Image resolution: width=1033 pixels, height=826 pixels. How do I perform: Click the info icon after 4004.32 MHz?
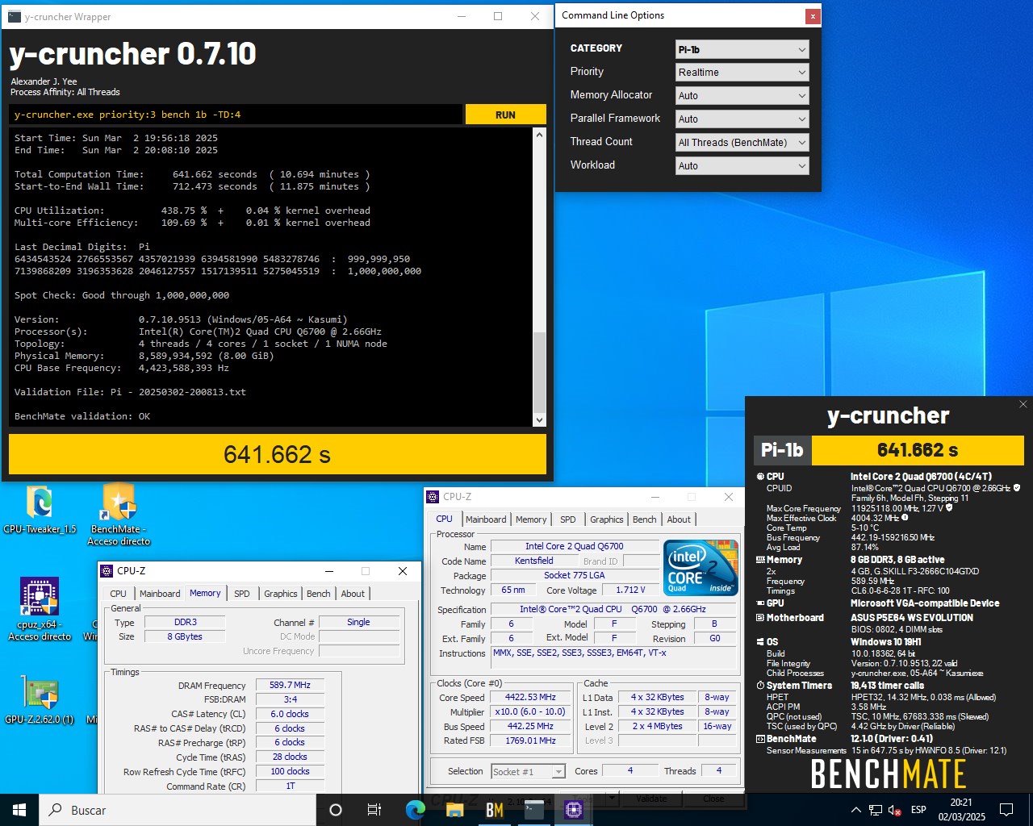(905, 518)
